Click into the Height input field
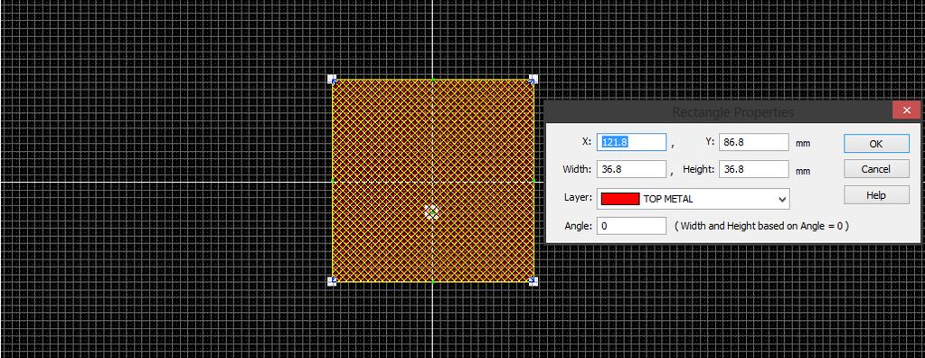The image size is (925, 358). tap(754, 169)
